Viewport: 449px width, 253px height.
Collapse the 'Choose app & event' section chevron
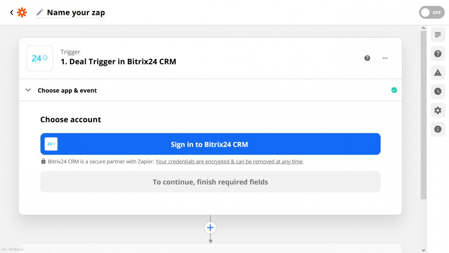[28, 90]
